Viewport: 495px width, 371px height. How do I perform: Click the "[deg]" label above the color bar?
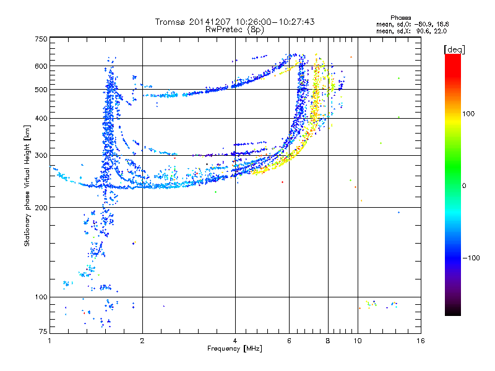[454, 49]
